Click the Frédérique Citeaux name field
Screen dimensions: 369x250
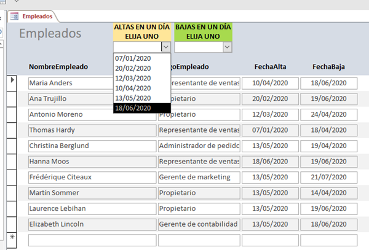tap(92, 177)
